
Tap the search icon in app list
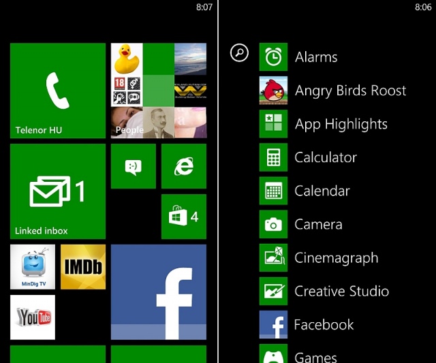pyautogui.click(x=239, y=52)
